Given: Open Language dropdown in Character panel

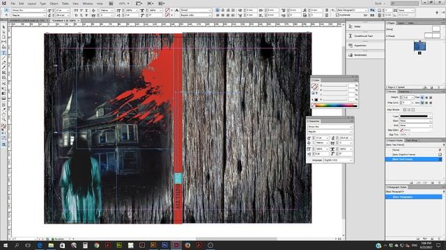Looking at the screenshot, I should point(338,160).
